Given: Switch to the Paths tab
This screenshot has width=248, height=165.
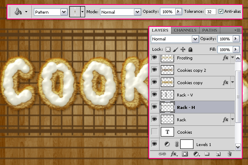Looking at the screenshot, I should click(210, 30).
